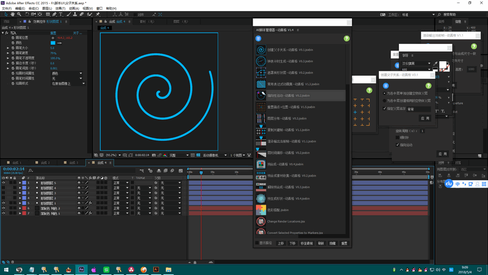Click 关于 link of 写入 effect

tap(77, 33)
